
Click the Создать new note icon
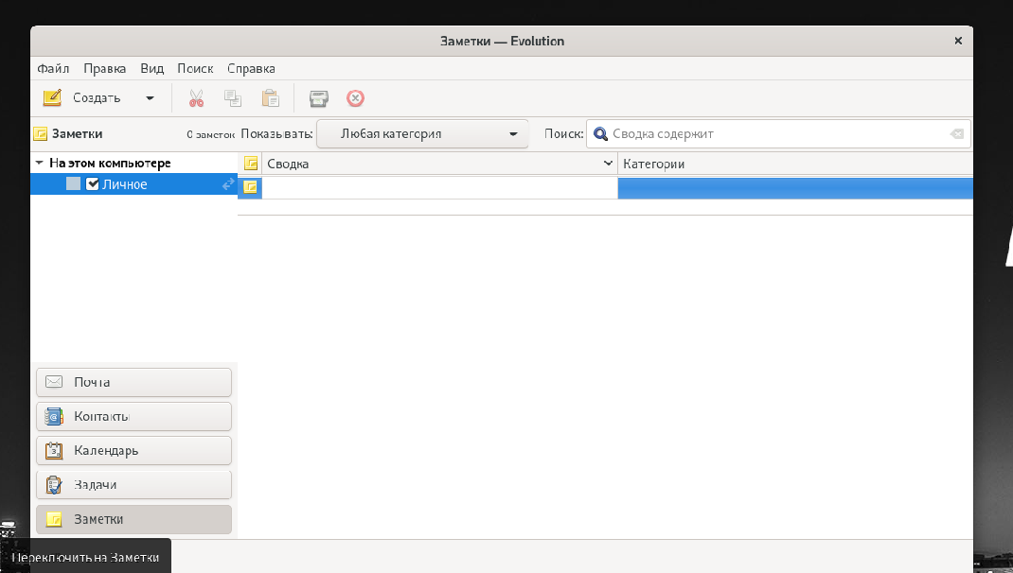pos(52,98)
